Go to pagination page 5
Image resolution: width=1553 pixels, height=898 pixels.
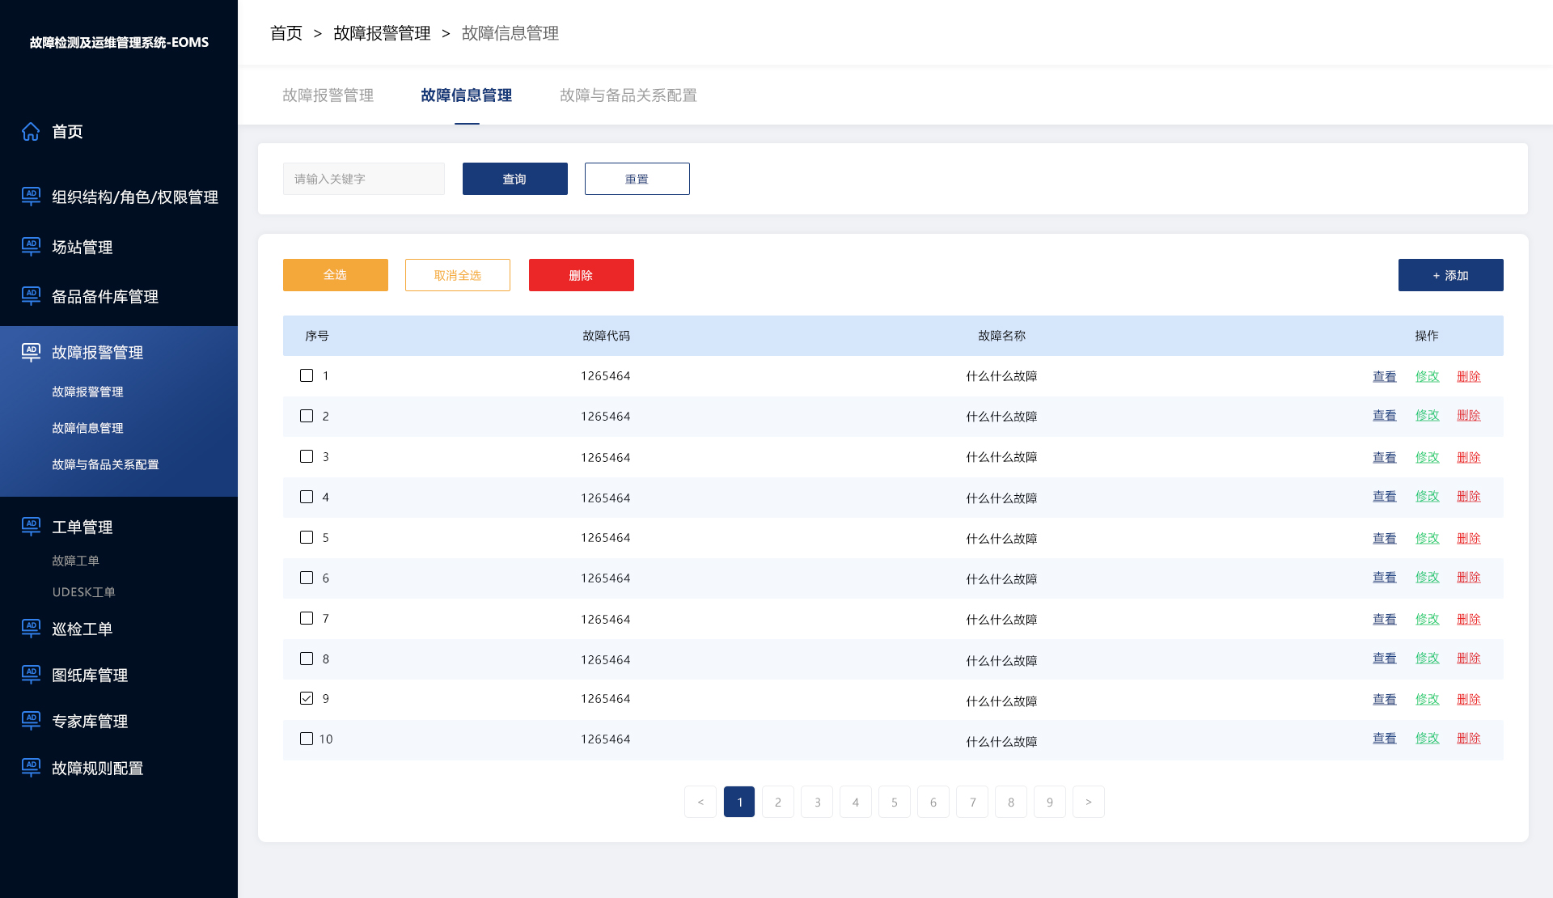tap(895, 802)
